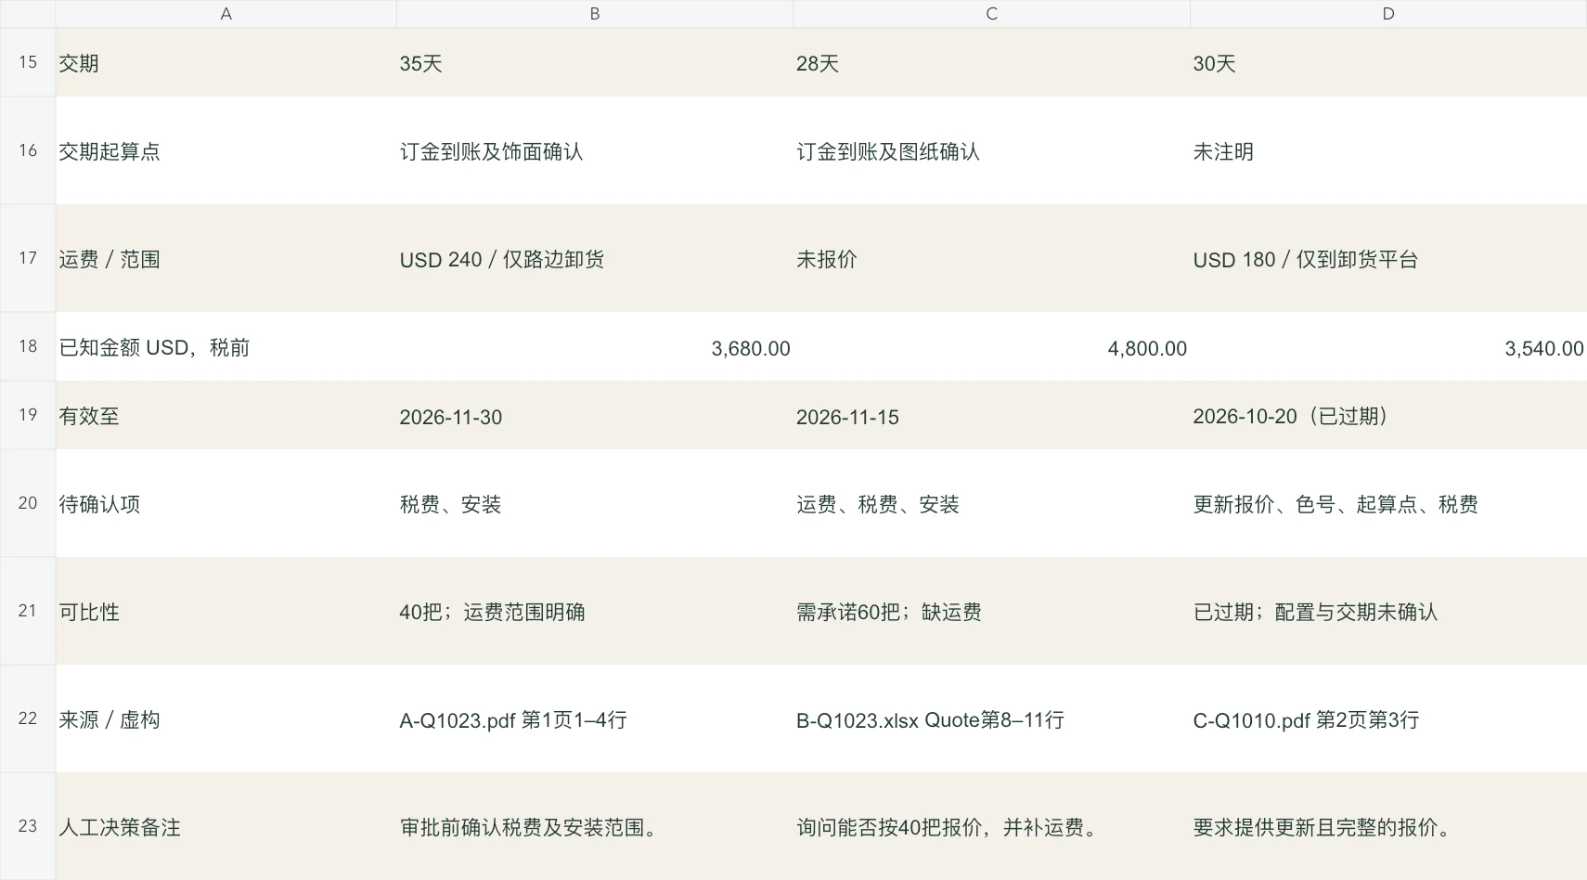
Task: Select the '交期起算点' label cell
Action: click(x=226, y=150)
